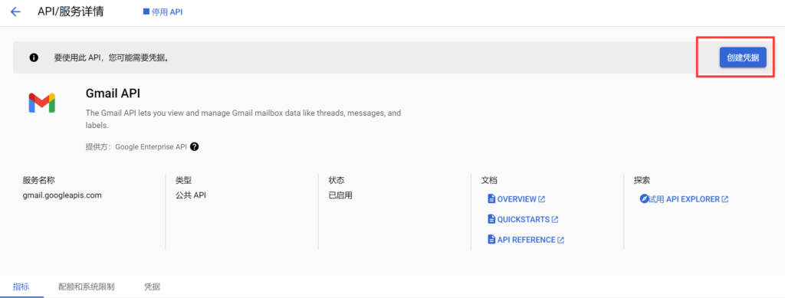
Task: Click the compass icon beside API EXPLORER
Action: (644, 199)
